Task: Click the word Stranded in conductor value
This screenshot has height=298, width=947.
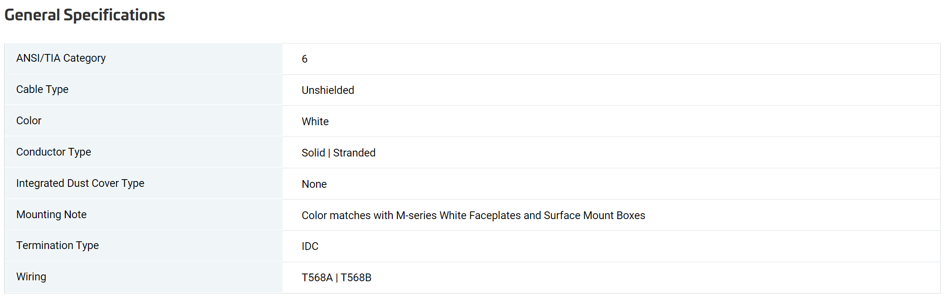Action: coord(354,153)
